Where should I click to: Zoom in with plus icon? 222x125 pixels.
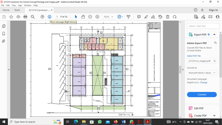click(x=97, y=17)
